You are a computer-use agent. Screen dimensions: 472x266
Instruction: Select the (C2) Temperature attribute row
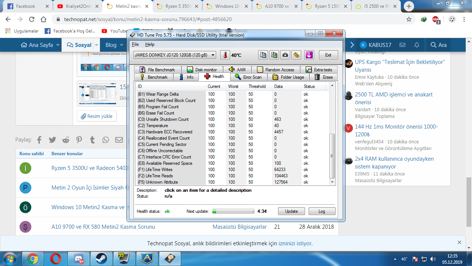coord(232,126)
